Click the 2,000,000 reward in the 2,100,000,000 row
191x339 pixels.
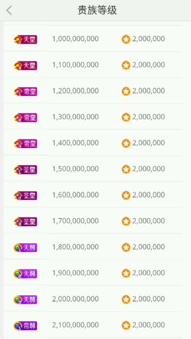(148, 325)
